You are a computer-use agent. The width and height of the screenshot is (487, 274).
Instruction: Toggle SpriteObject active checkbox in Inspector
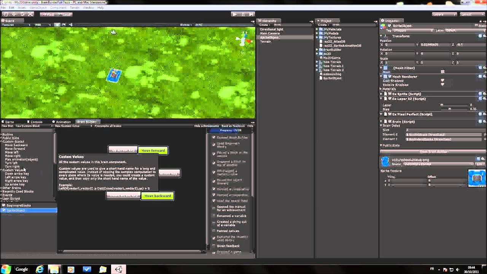pyautogui.click(x=389, y=26)
